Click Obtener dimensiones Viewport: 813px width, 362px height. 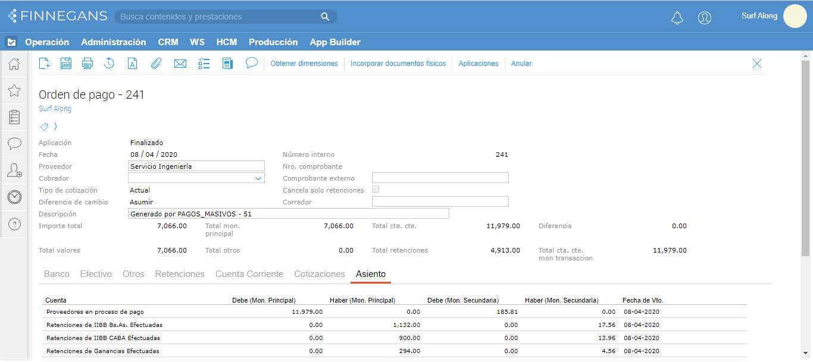[304, 64]
